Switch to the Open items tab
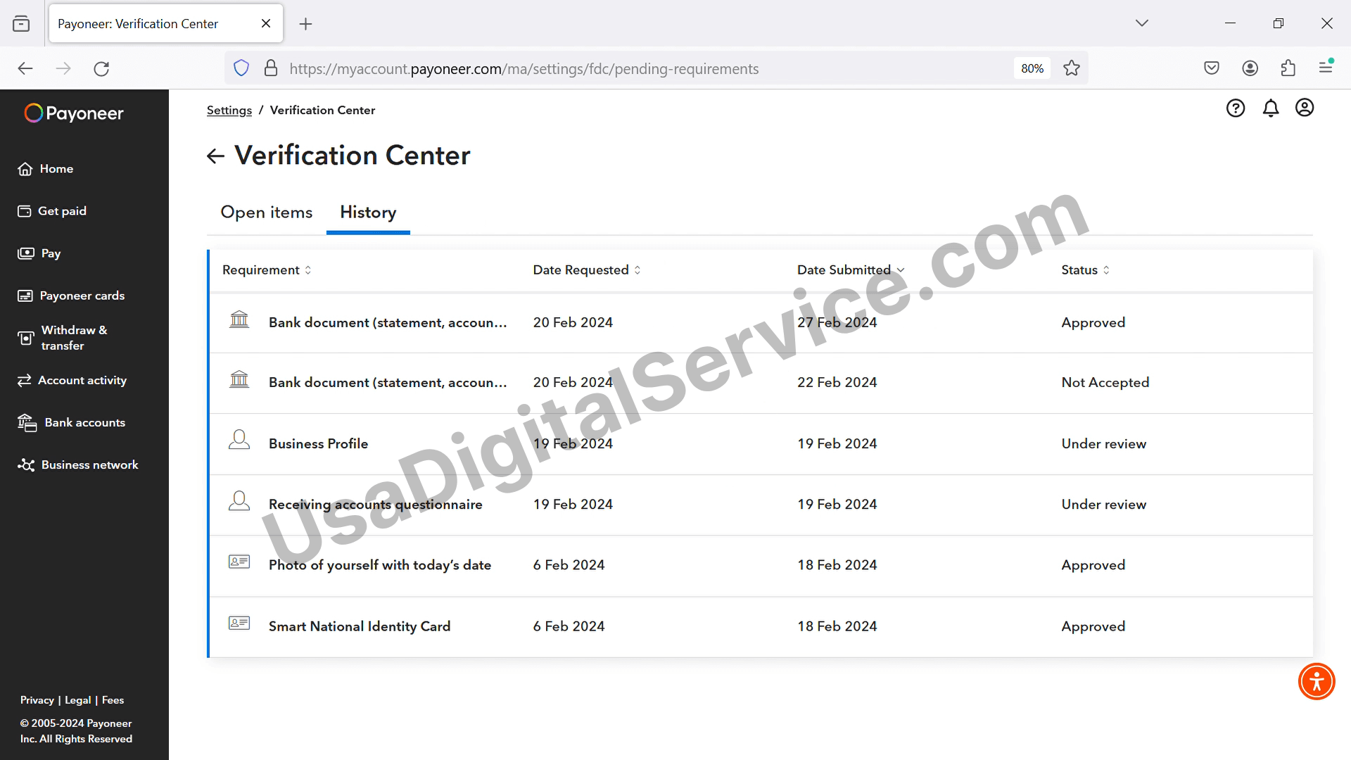The height and width of the screenshot is (760, 1351). [x=267, y=212]
